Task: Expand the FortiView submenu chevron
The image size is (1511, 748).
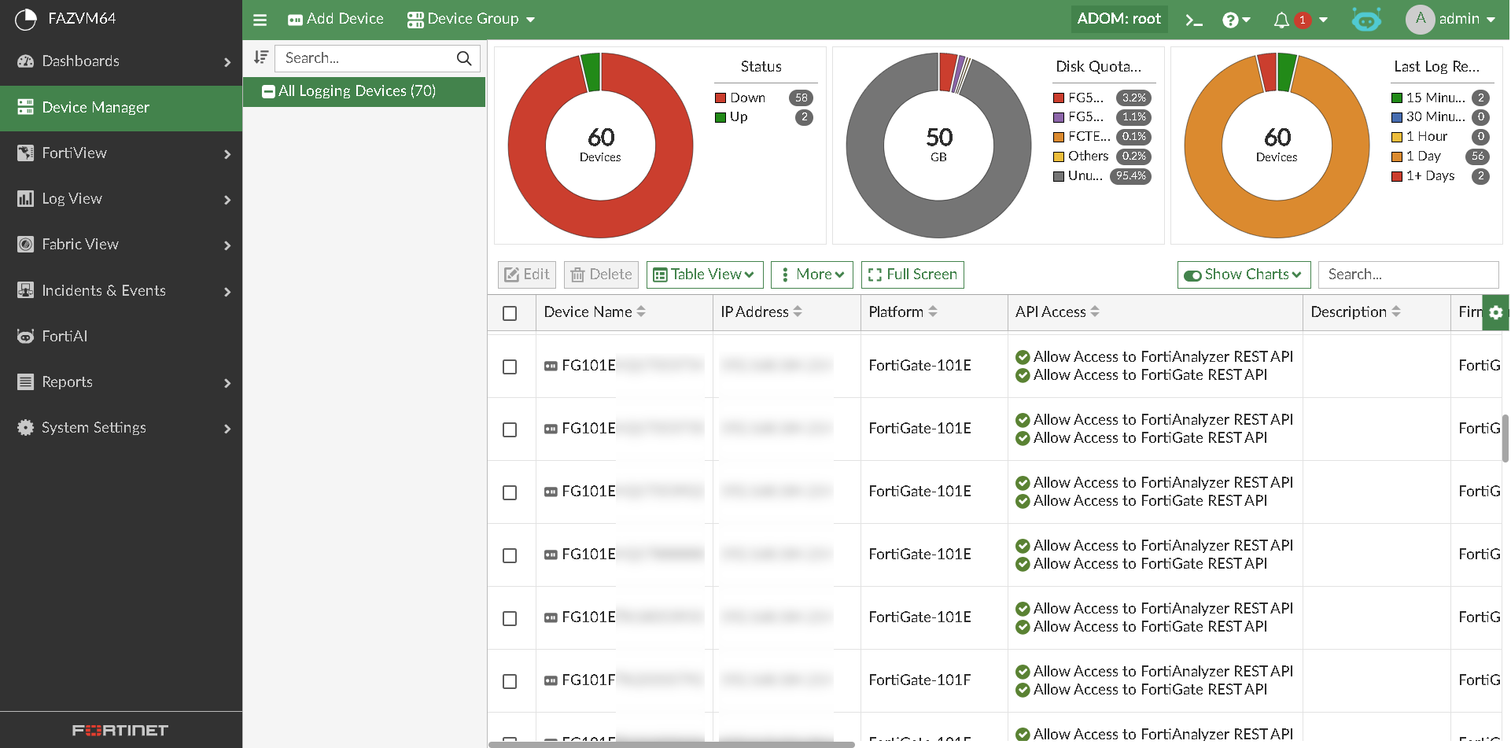Action: pos(227,154)
